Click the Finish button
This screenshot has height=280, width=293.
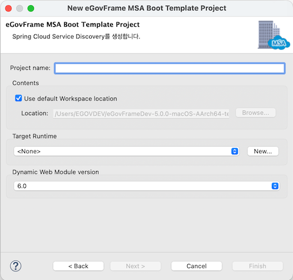coord(257,266)
